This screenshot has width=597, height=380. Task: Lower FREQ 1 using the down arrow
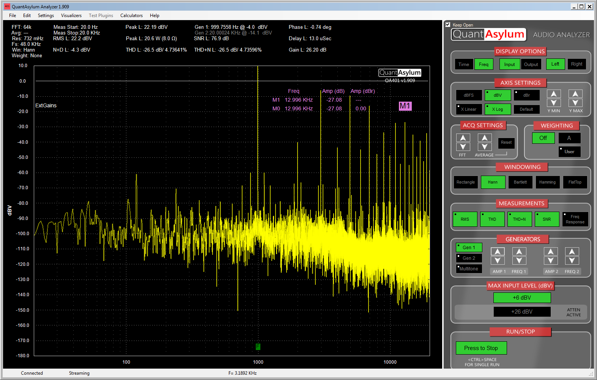click(x=519, y=261)
